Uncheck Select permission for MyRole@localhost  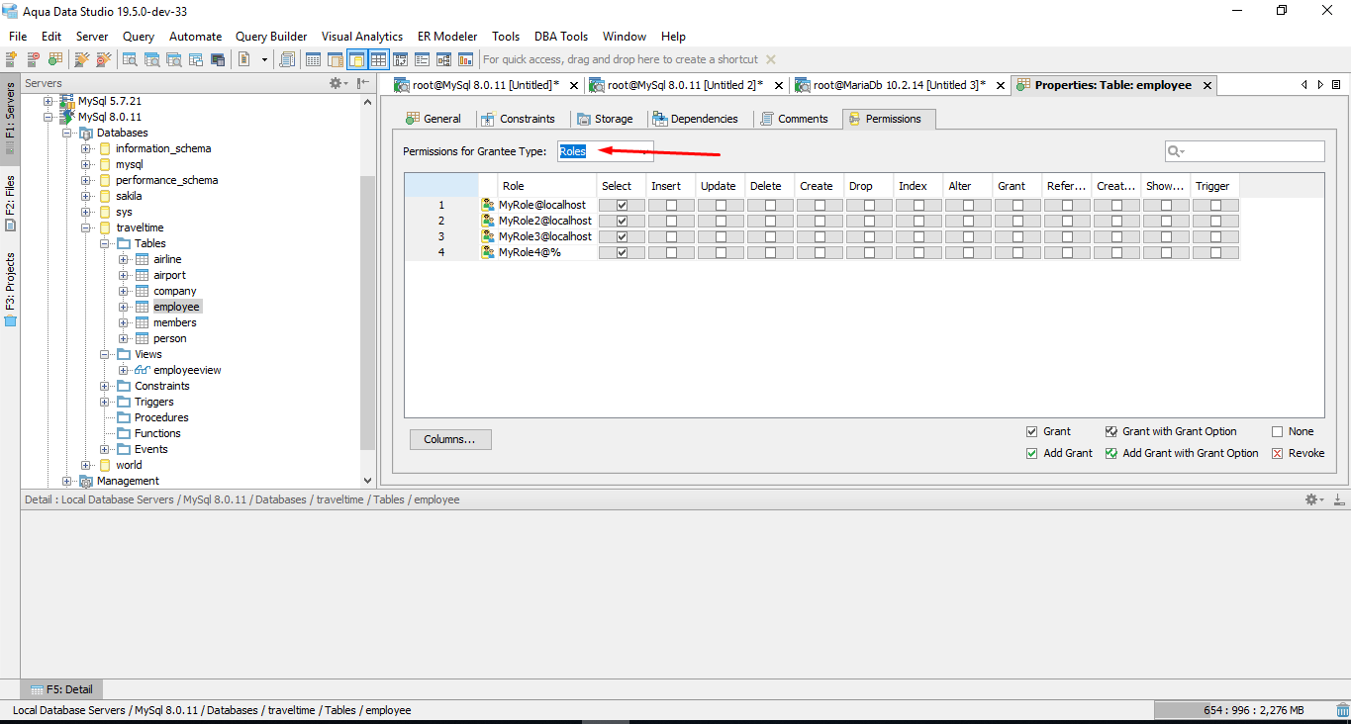(622, 205)
